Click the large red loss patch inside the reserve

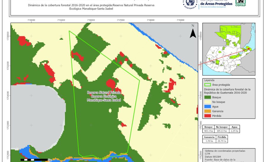coord(111,83)
